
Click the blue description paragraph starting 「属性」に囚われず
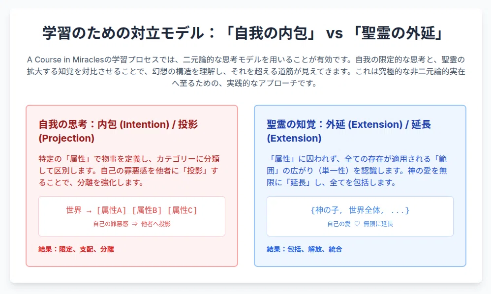coord(357,171)
